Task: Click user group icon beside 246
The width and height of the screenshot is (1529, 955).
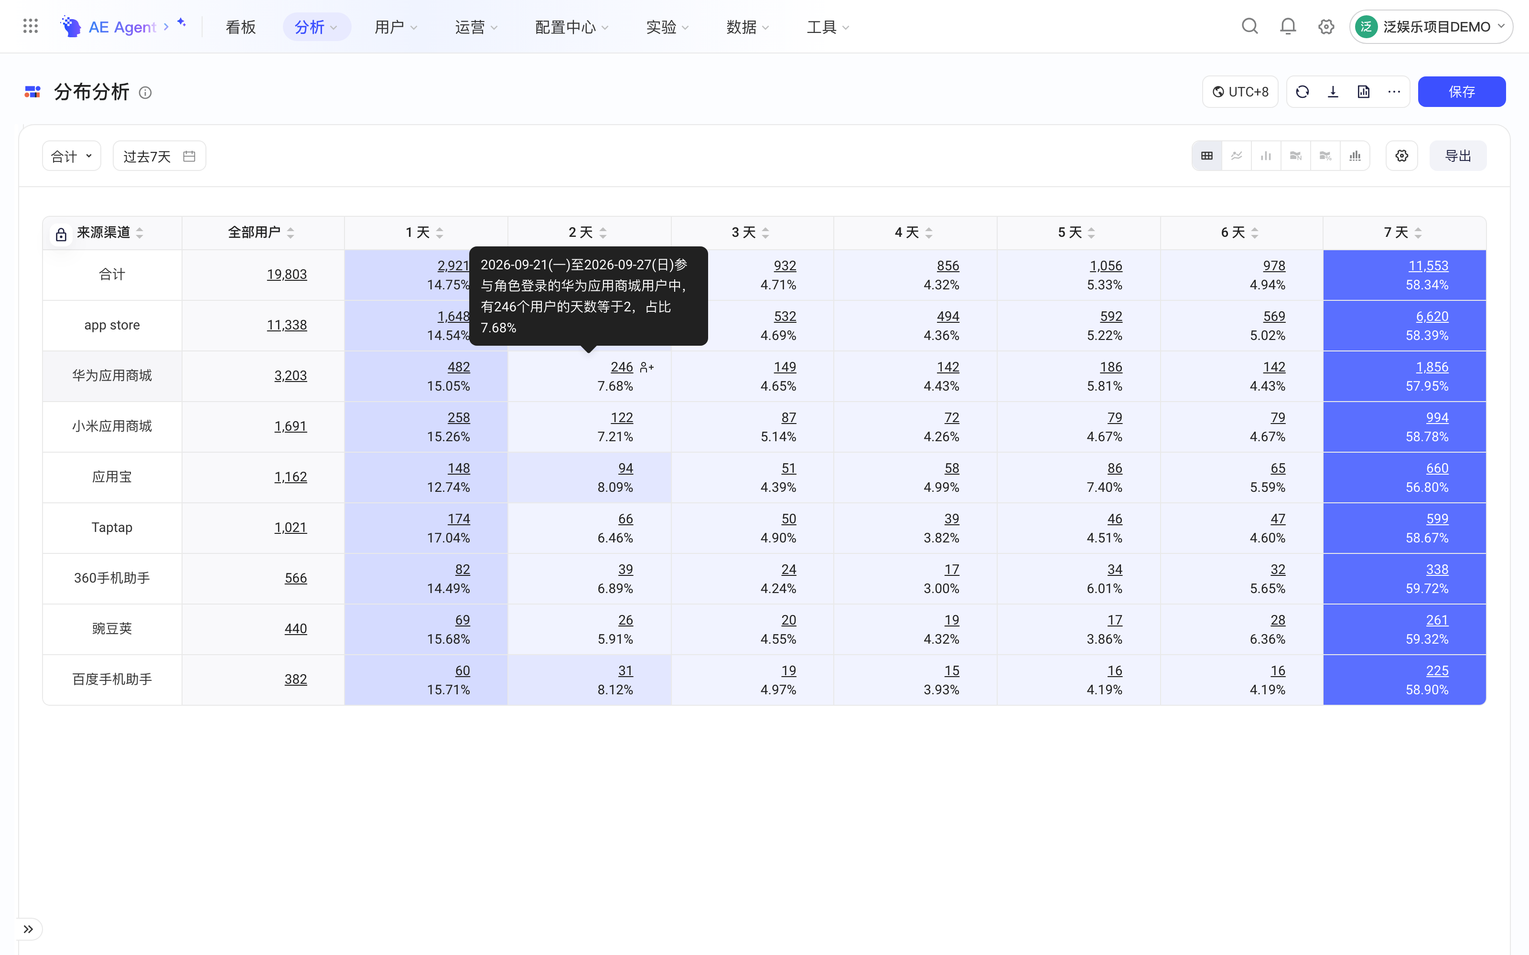Action: pos(646,367)
